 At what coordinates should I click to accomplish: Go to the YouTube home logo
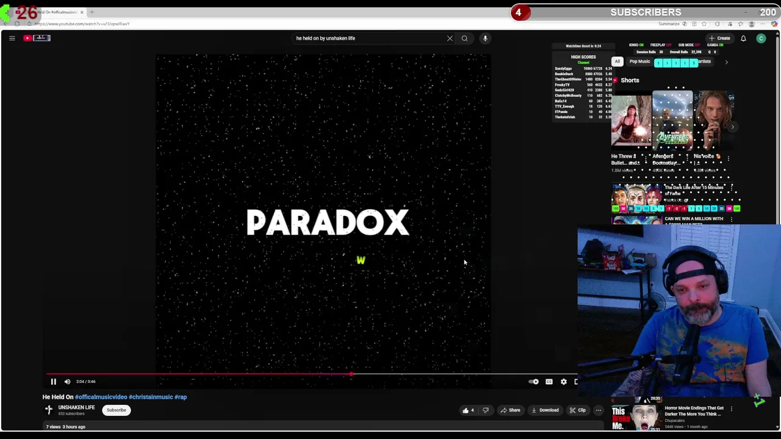click(x=37, y=38)
